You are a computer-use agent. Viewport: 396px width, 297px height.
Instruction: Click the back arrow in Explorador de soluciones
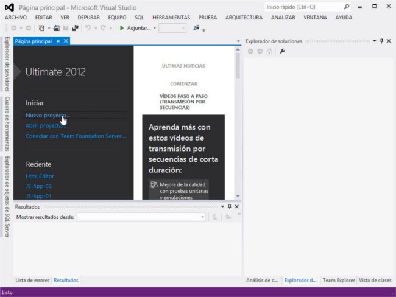pyautogui.click(x=250, y=51)
